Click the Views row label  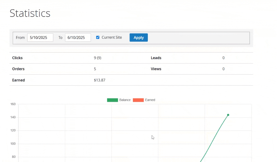point(156,69)
